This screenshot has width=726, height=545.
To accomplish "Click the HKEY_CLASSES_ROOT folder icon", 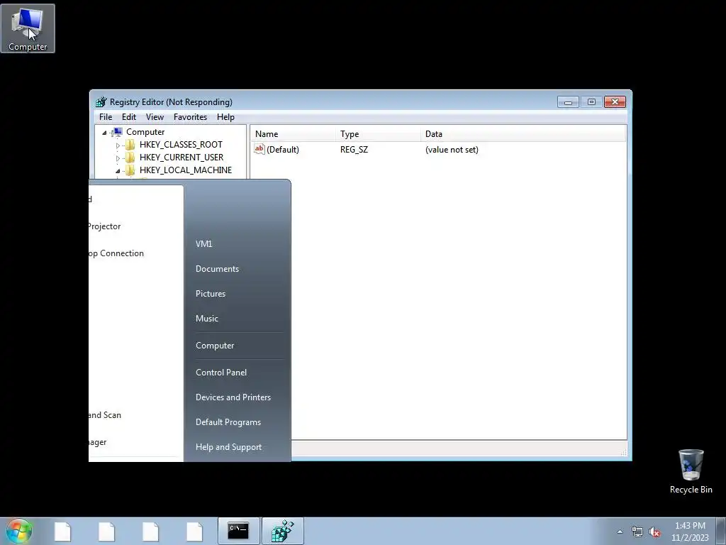I will click(x=130, y=145).
